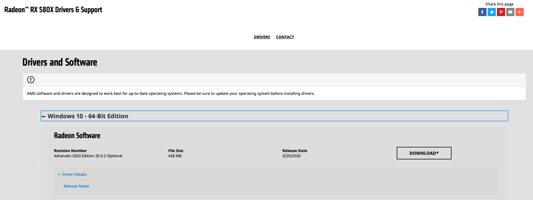Image resolution: width=533 pixels, height=200 pixels.
Task: Click the File Size label
Action: (176, 151)
